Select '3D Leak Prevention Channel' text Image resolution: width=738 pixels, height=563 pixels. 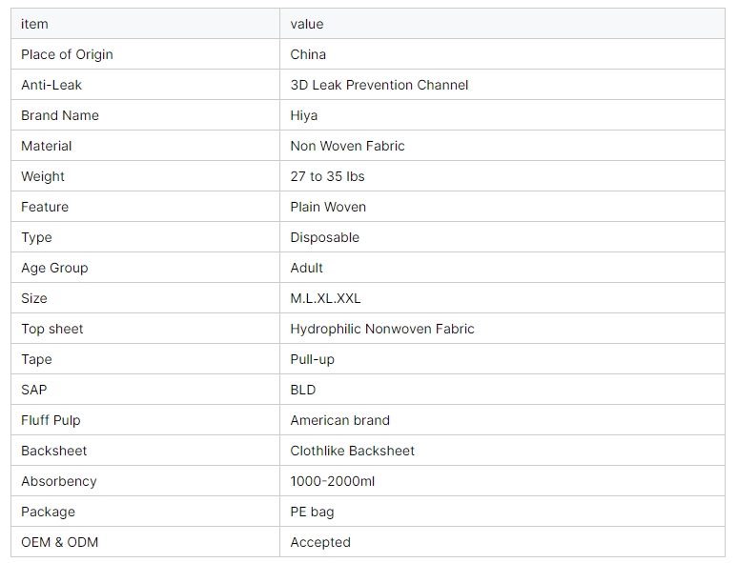[379, 85]
